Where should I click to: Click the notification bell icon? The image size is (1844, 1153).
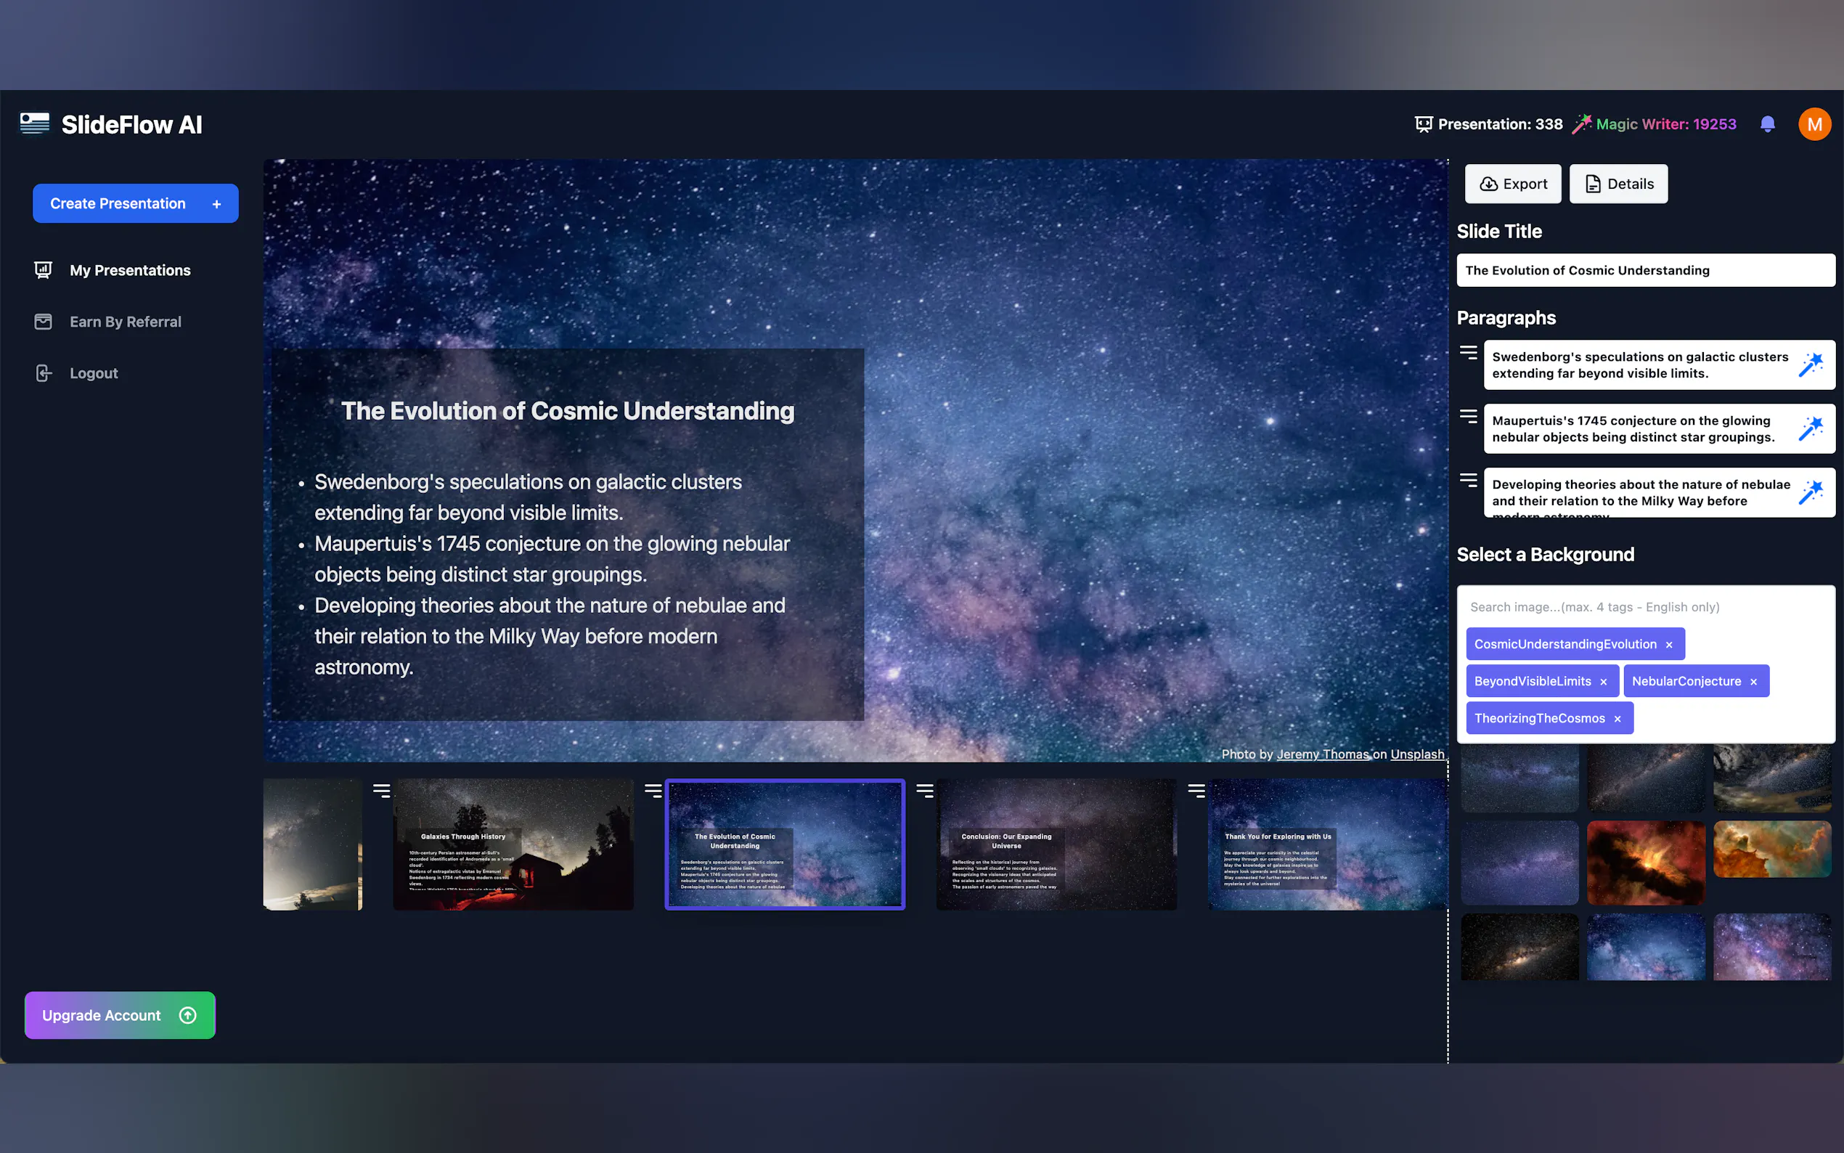(1767, 123)
